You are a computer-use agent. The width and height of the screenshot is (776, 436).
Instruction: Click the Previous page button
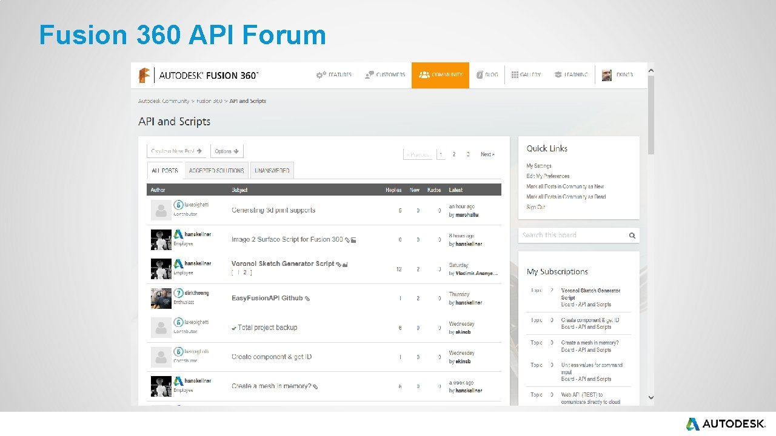pos(418,154)
